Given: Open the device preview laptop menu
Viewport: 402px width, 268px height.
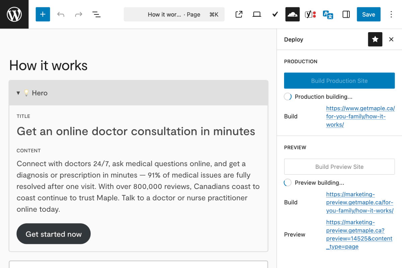Looking at the screenshot, I should [257, 14].
